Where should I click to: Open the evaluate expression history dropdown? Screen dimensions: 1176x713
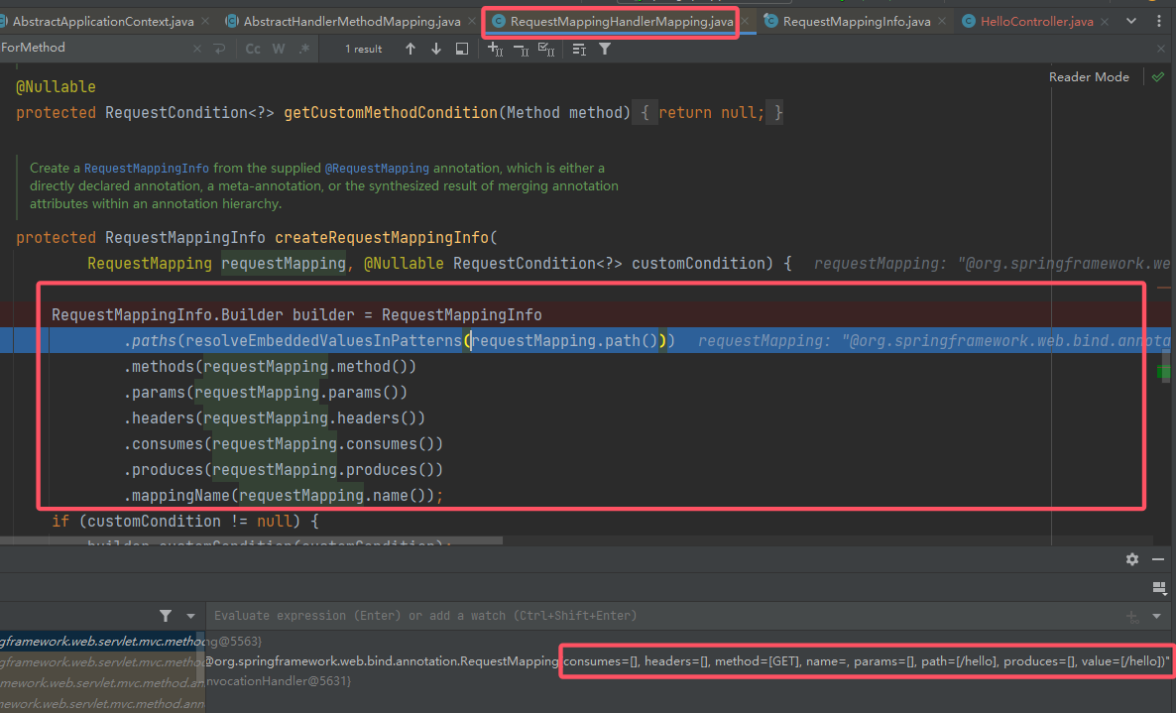(x=1156, y=616)
